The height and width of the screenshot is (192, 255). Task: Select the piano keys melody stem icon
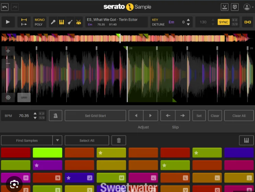tap(61, 22)
